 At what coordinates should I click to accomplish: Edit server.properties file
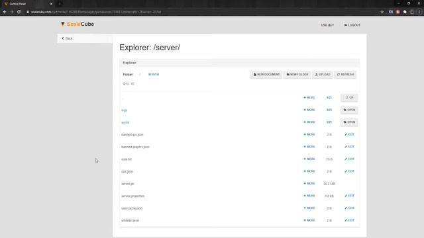(x=349, y=196)
